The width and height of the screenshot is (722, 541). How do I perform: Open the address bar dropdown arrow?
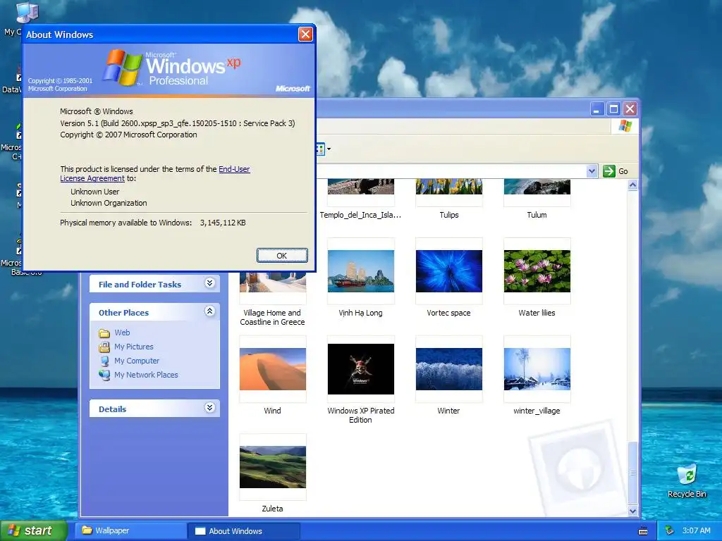click(592, 171)
